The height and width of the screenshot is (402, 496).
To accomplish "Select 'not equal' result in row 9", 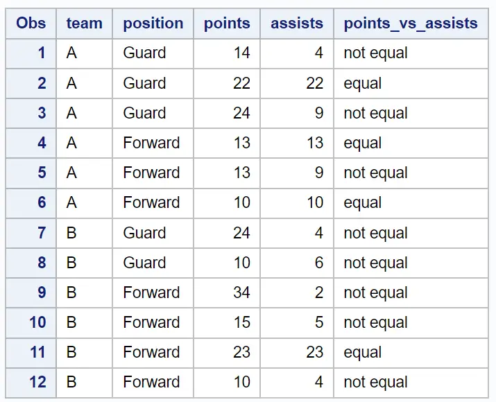I will 375,292.
